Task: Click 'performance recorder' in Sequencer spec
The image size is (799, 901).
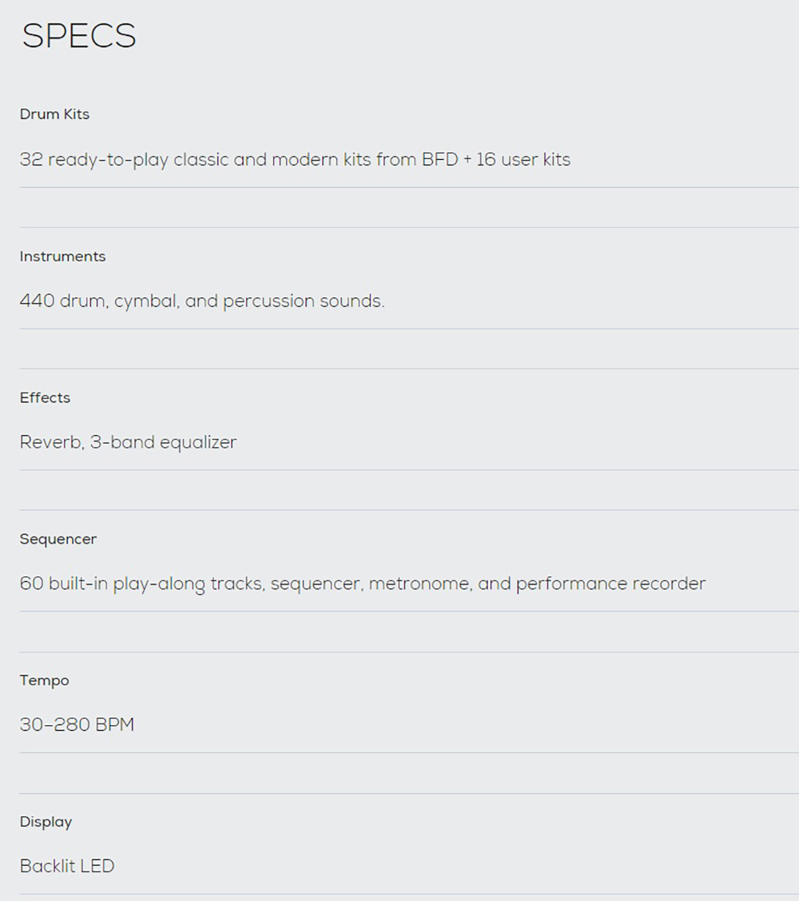Action: (610, 584)
